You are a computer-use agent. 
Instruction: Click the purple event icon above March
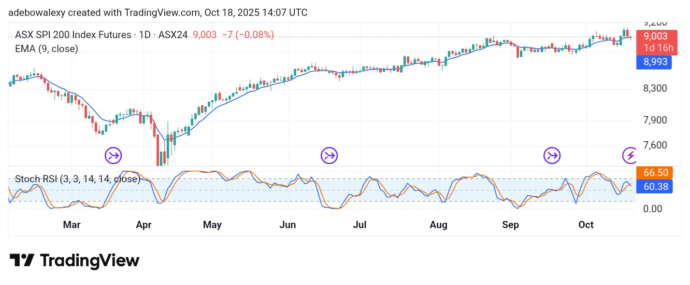point(114,155)
